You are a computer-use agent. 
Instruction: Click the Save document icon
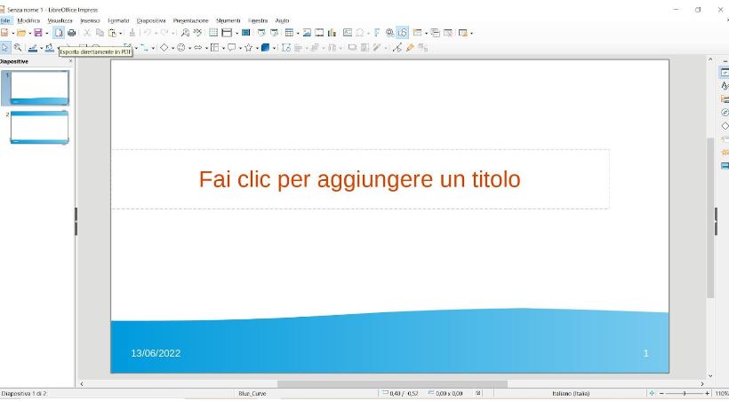coord(37,33)
